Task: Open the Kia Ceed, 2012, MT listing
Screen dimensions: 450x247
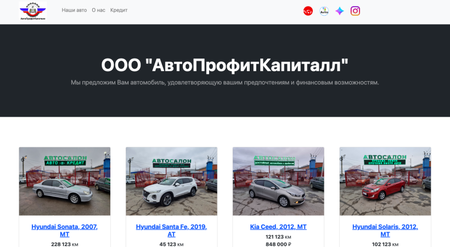Action: [278, 227]
